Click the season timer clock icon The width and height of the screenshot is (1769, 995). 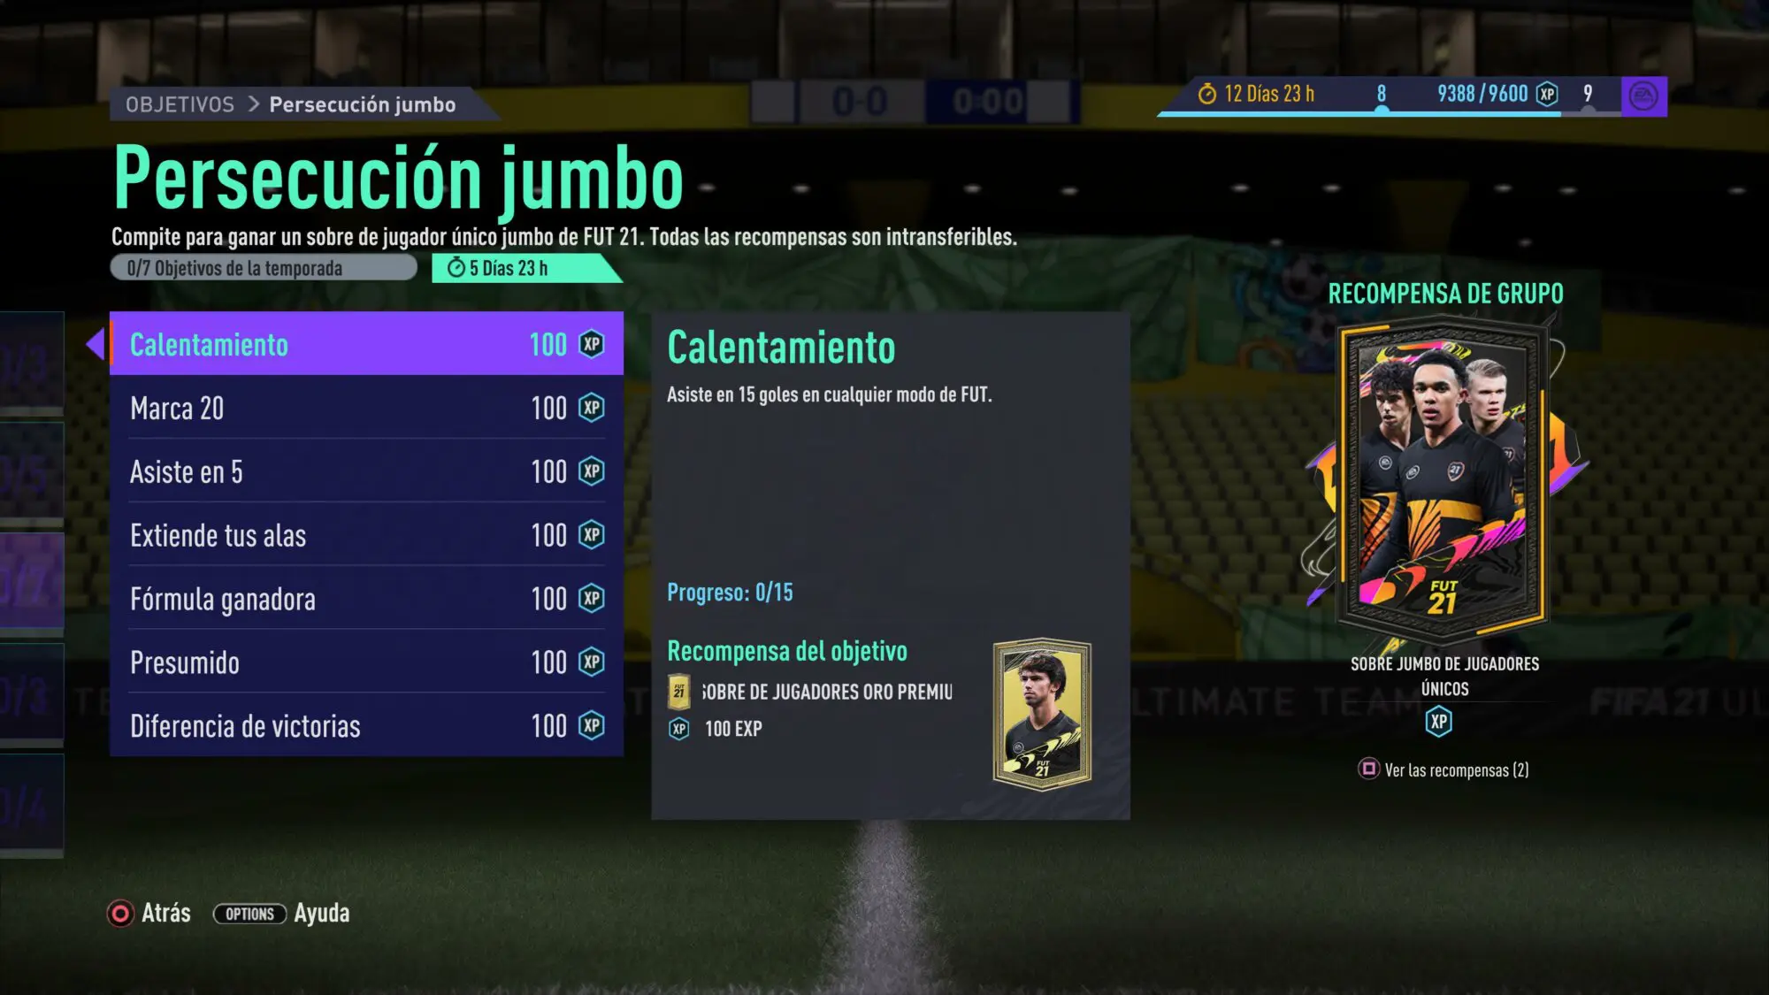pyautogui.click(x=1207, y=94)
